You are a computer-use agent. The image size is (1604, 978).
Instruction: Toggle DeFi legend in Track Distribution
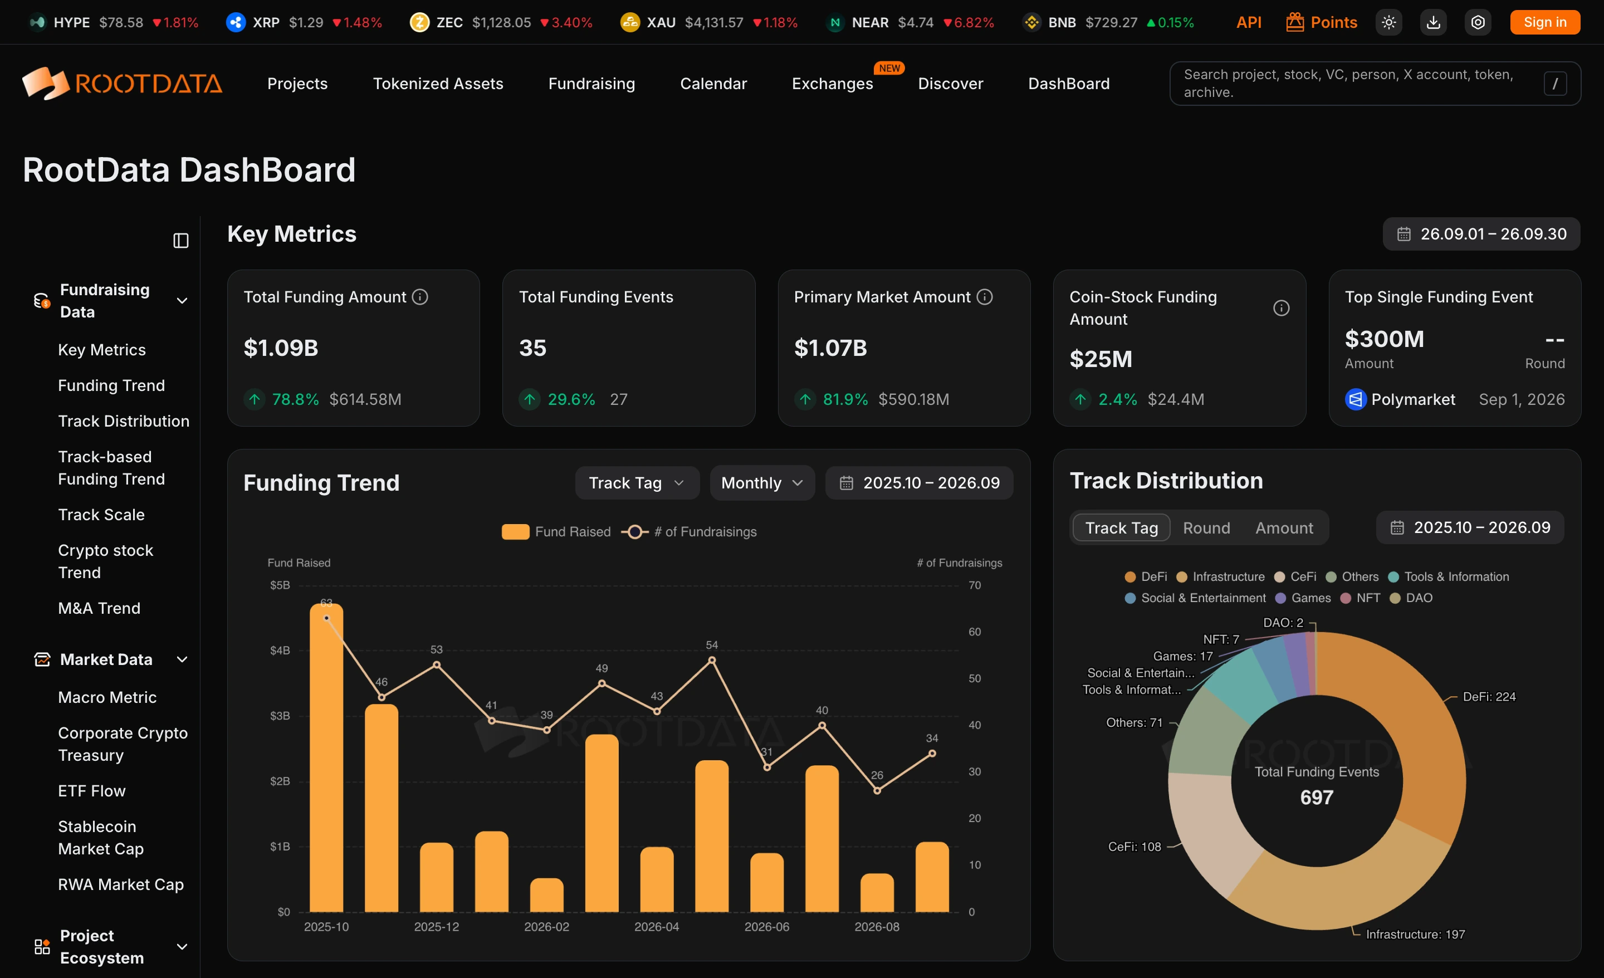click(x=1146, y=577)
